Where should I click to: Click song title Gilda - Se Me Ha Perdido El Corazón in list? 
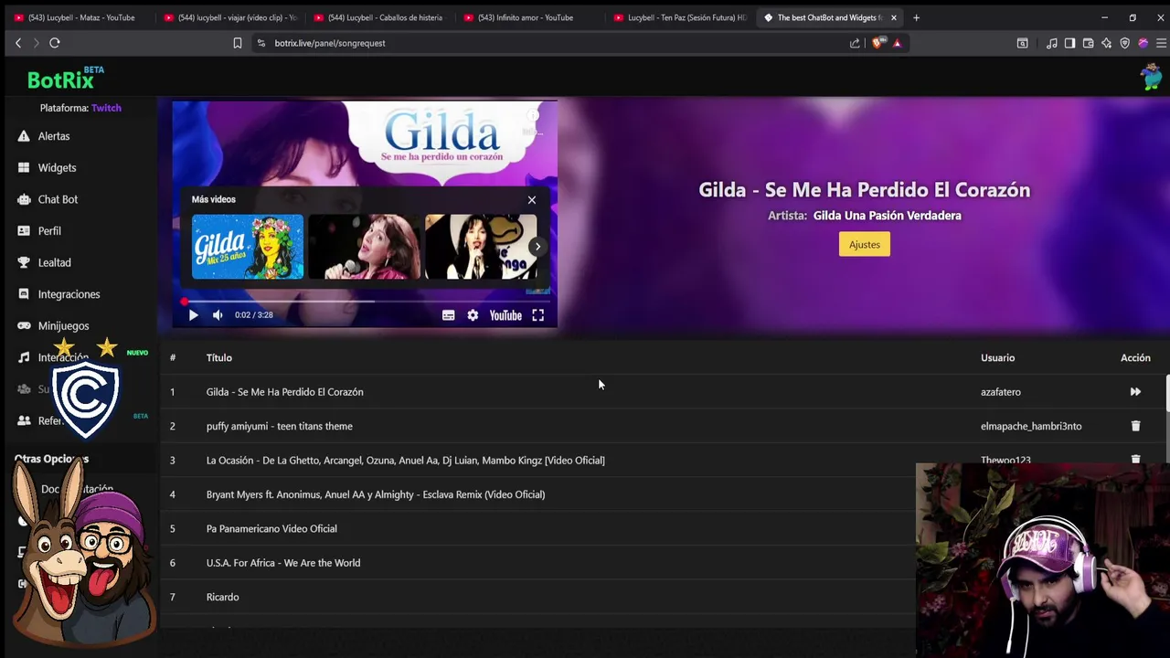click(284, 392)
